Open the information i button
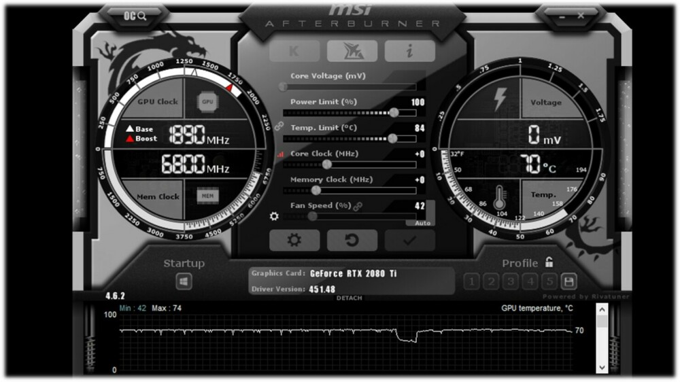This screenshot has width=680, height=382. (x=409, y=51)
